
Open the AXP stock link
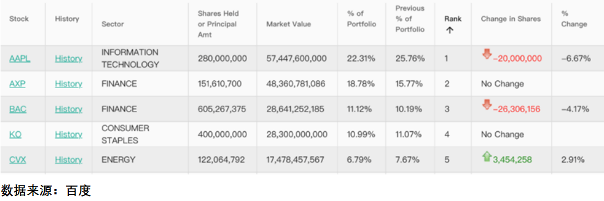point(17,84)
